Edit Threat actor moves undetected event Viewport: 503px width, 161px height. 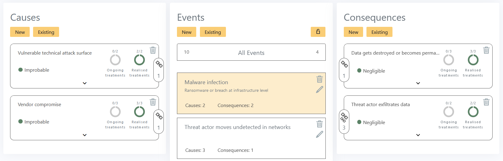(319, 134)
